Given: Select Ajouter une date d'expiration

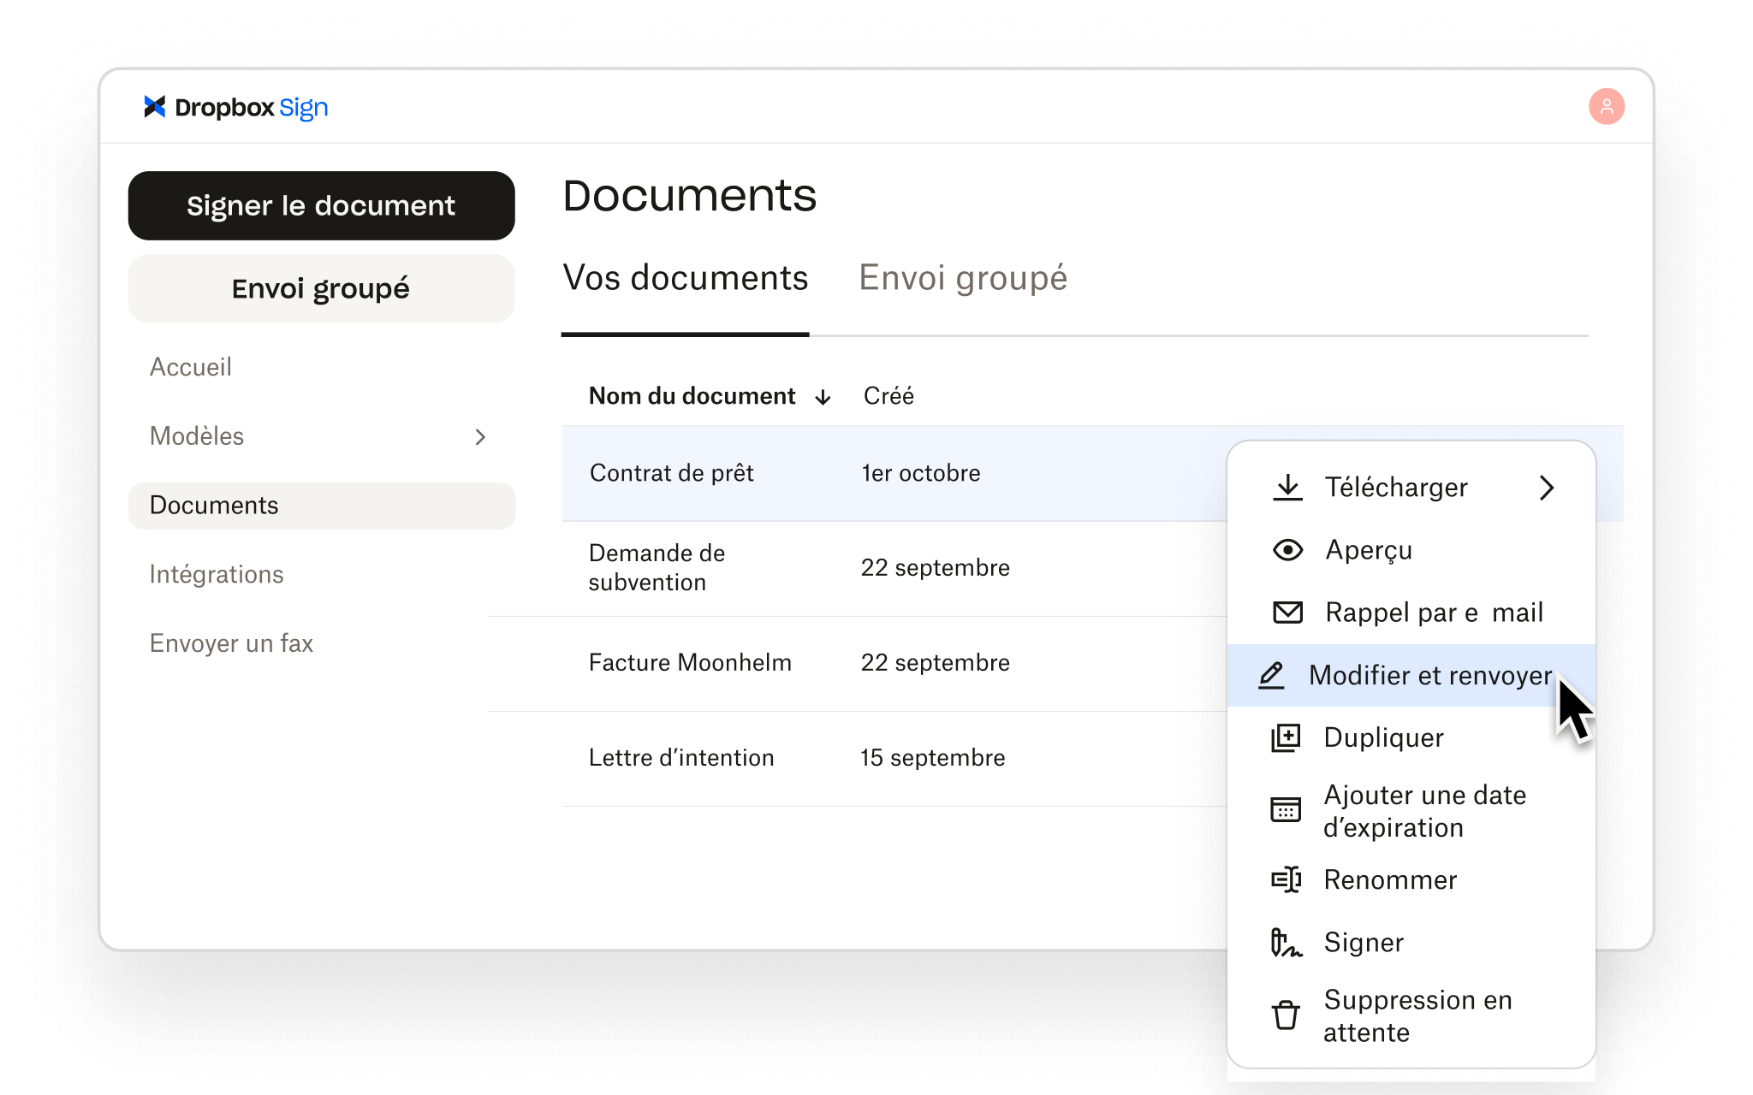Looking at the screenshot, I should pyautogui.click(x=1411, y=811).
